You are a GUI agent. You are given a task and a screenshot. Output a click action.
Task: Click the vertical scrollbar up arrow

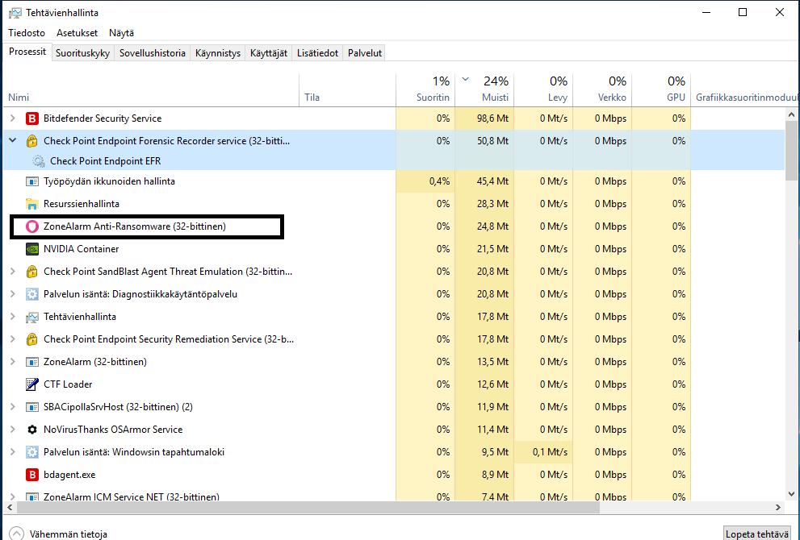click(x=791, y=114)
